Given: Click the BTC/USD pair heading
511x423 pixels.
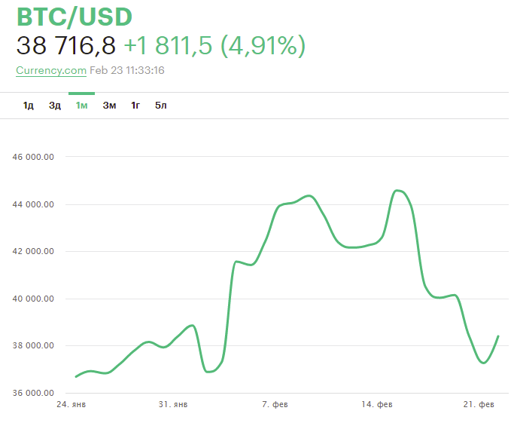Looking at the screenshot, I should 74,17.
